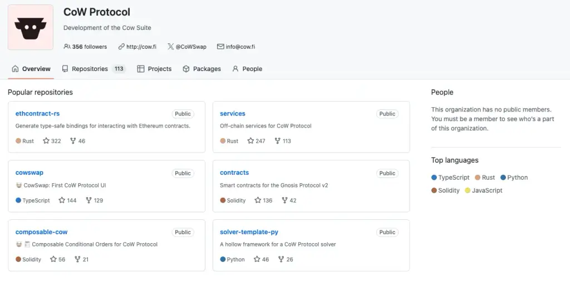Click the 113 repositories counter badge
Image resolution: width=570 pixels, height=282 pixels.
coord(119,68)
